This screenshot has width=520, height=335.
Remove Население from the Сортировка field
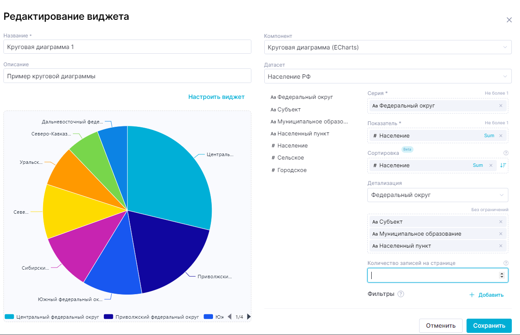click(491, 166)
